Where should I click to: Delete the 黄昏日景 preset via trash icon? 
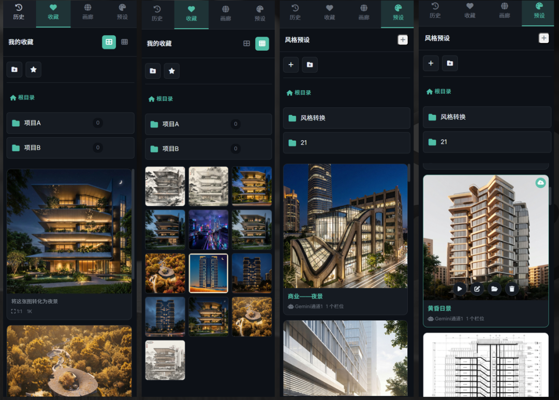pos(512,289)
